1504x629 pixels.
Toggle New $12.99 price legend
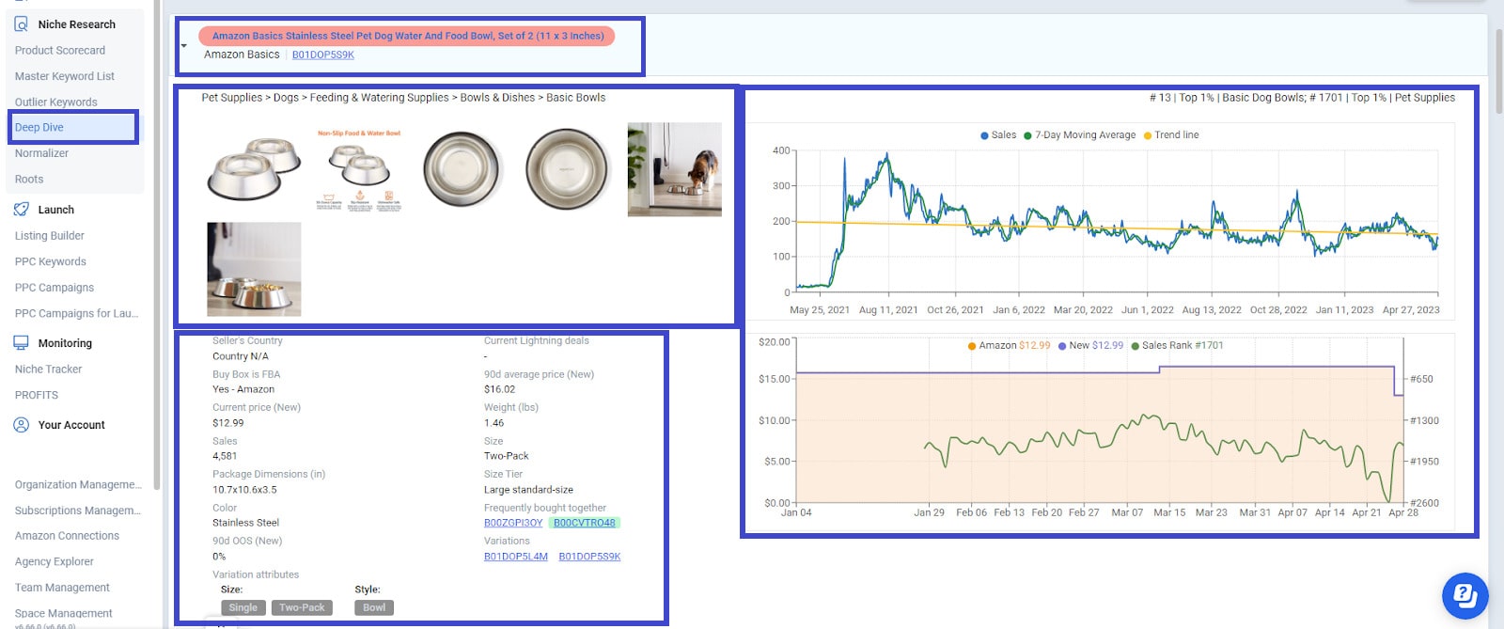1090,345
